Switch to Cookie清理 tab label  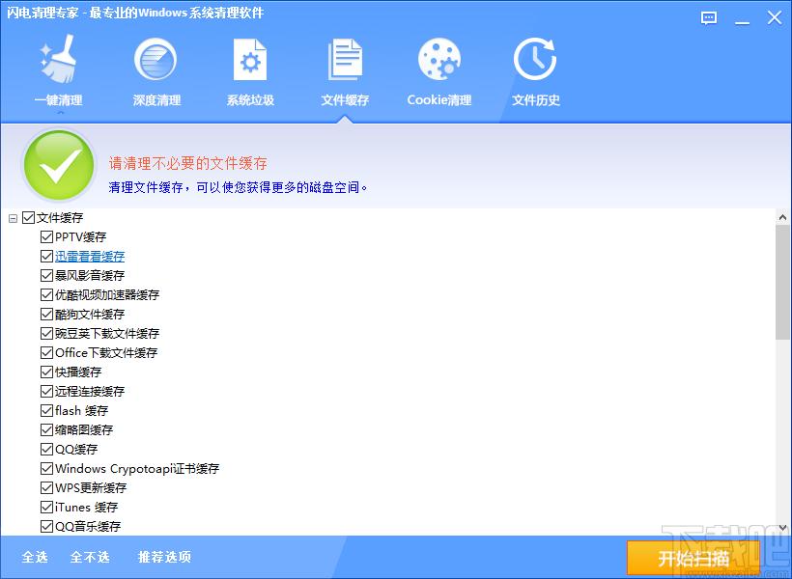coord(439,100)
